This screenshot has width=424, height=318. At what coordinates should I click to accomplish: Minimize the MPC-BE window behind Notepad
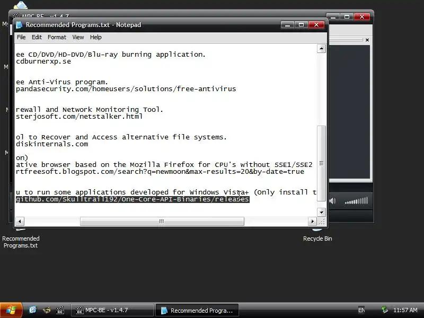click(x=333, y=17)
